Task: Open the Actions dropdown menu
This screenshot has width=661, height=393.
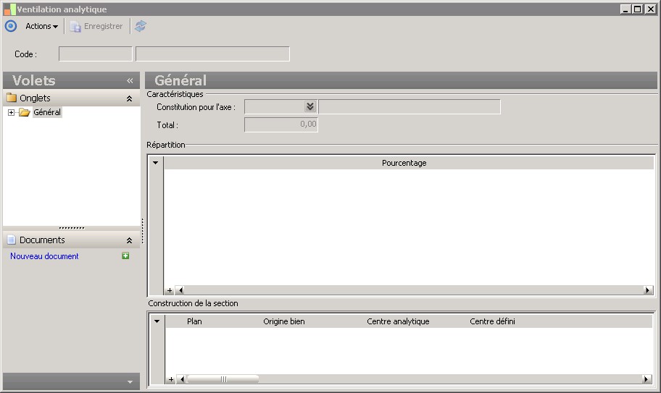Action: pos(41,26)
